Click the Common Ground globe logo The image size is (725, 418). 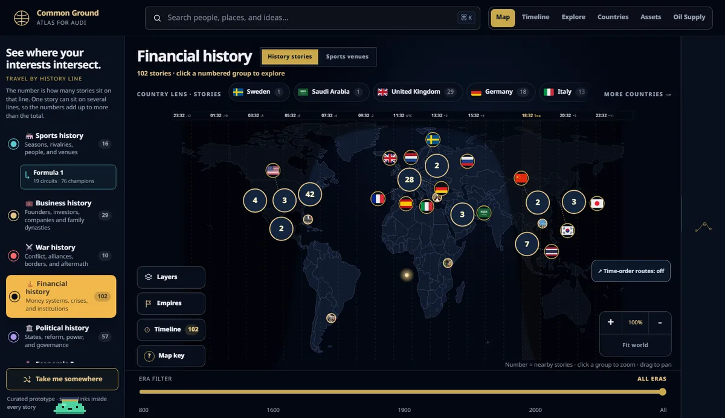coord(22,18)
